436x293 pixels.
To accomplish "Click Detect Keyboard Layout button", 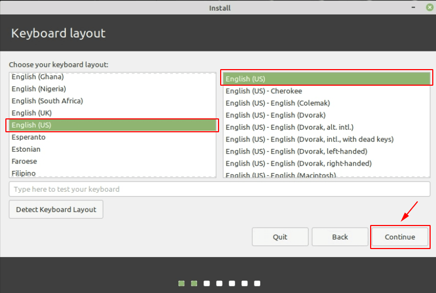I will point(56,209).
